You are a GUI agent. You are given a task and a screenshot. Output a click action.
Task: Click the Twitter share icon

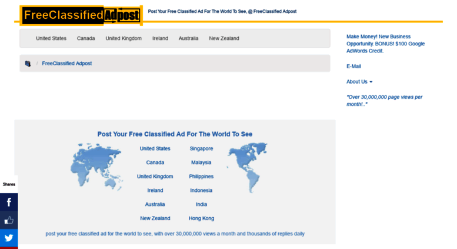tap(9, 238)
